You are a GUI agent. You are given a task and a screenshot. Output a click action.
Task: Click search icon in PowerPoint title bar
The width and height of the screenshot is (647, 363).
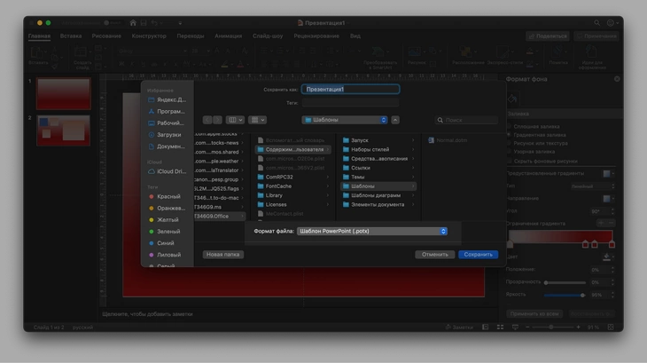click(597, 23)
